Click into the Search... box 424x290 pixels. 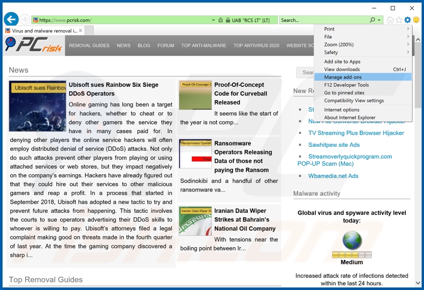tap(324, 20)
